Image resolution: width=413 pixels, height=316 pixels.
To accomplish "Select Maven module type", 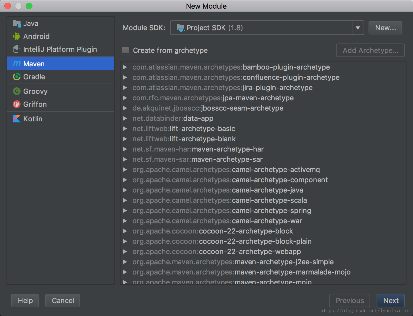I will 61,64.
